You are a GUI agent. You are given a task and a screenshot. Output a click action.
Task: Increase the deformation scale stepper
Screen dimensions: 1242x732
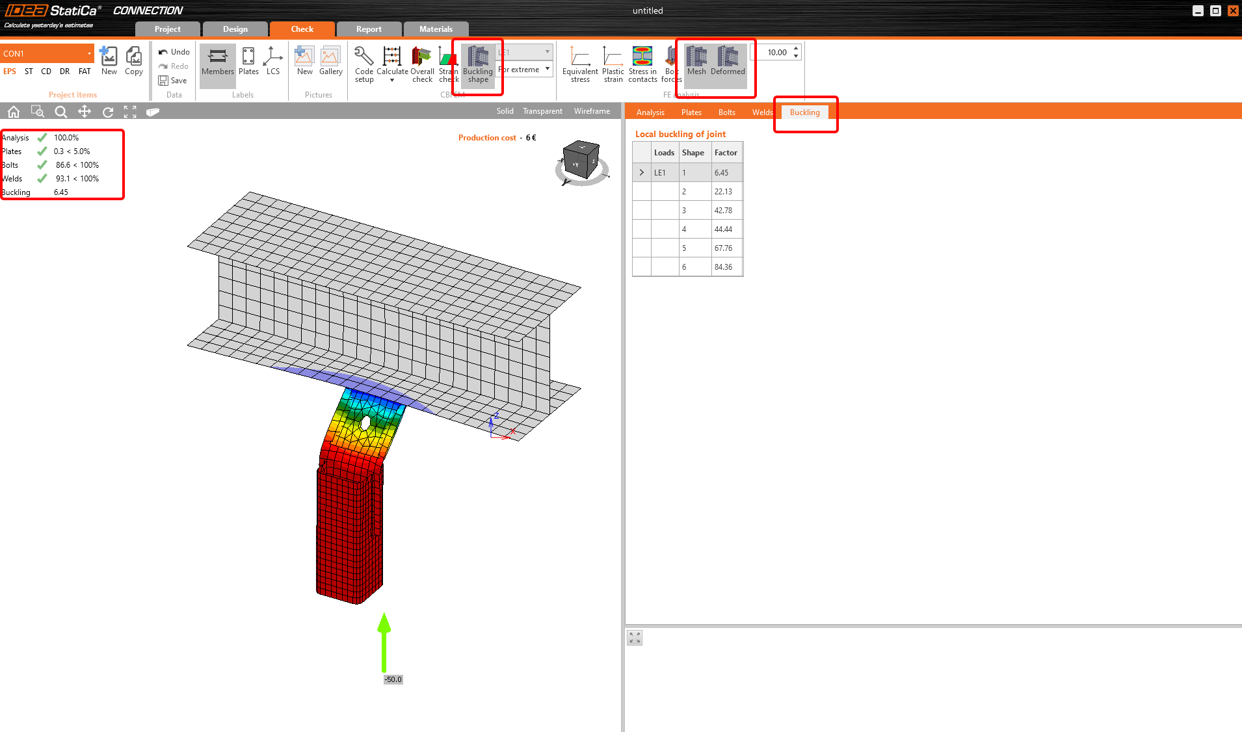(x=796, y=49)
